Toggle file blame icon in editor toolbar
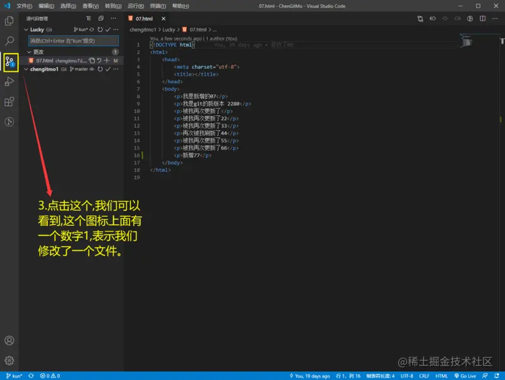Viewport: 505px width, 380px height. point(470,19)
